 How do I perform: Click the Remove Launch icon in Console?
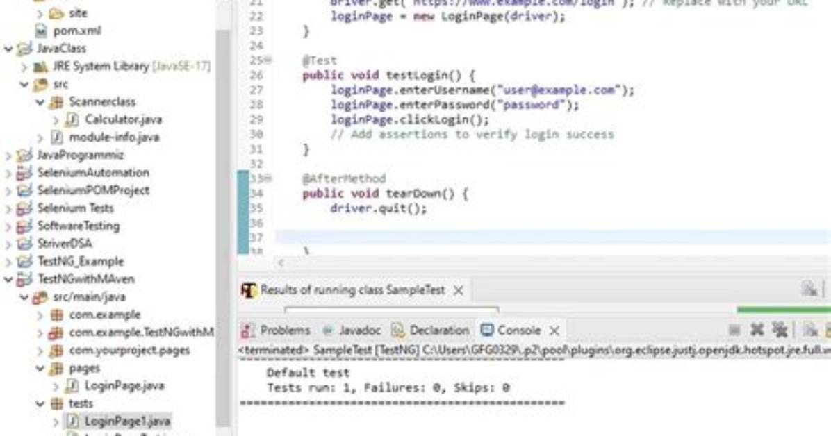tap(757, 330)
